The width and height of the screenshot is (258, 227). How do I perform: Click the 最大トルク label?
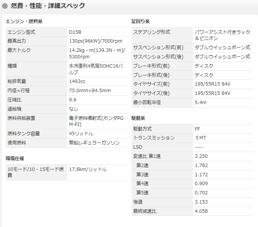click(x=19, y=50)
